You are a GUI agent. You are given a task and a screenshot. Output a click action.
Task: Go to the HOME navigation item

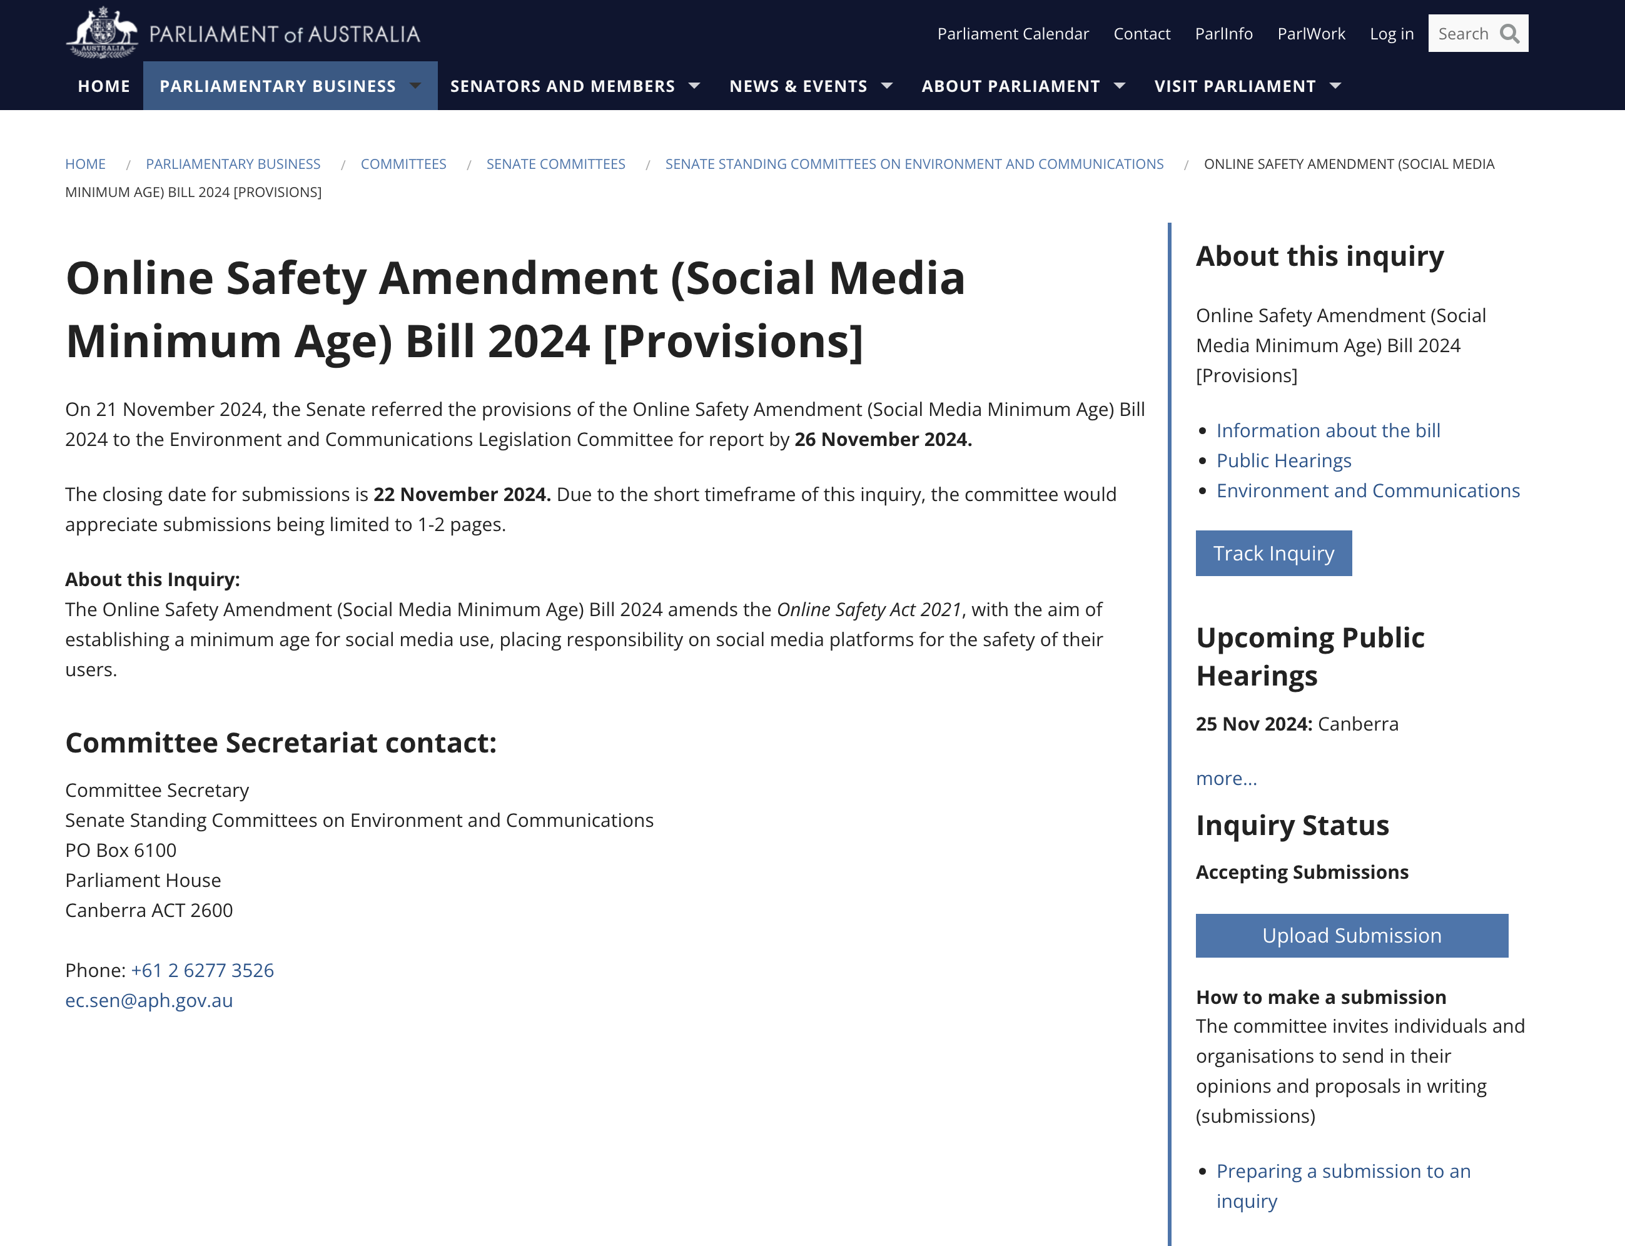(x=104, y=86)
